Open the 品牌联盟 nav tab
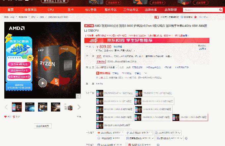Viewport: 225px width, 146px height. (x=171, y=10)
